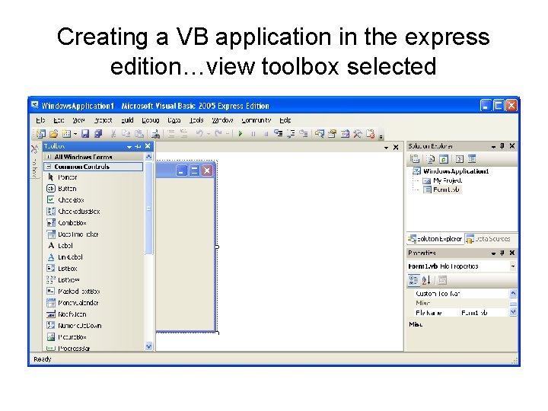Click the Break All pause icon
This screenshot has width=548, height=411.
click(x=253, y=134)
